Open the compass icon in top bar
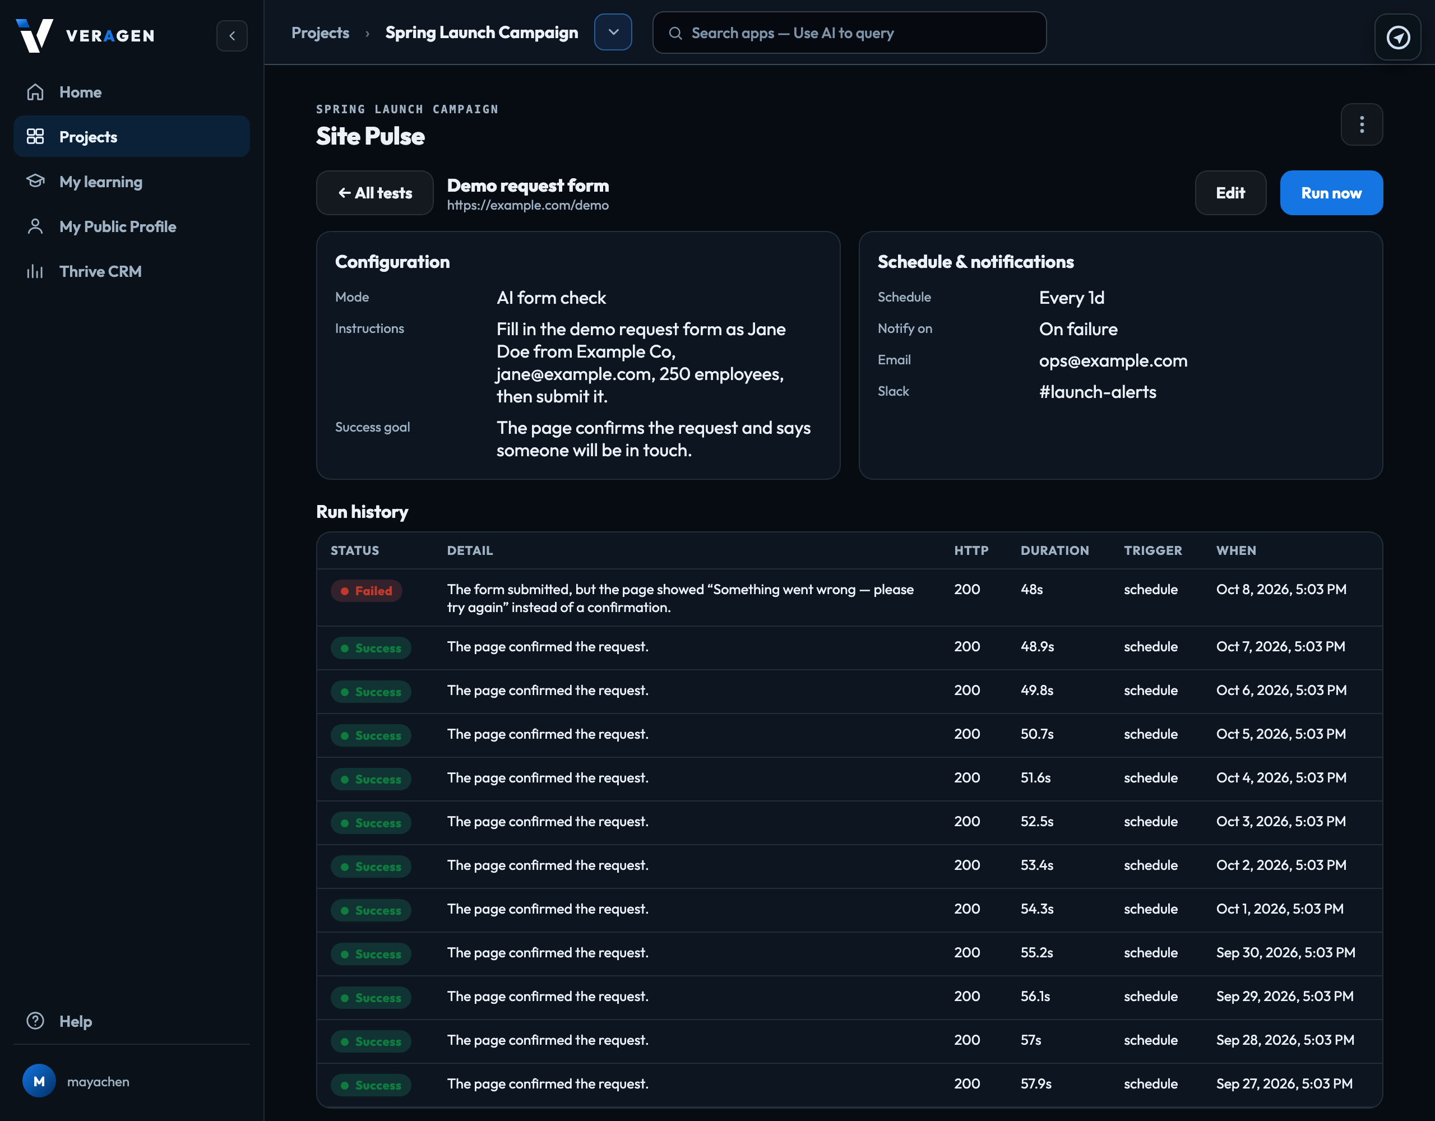This screenshot has height=1121, width=1435. pyautogui.click(x=1397, y=37)
